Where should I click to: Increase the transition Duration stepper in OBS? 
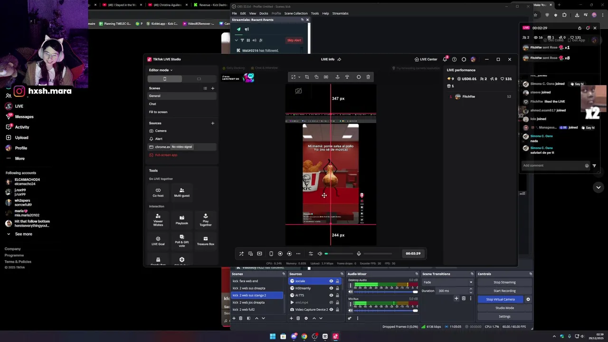tap(471, 289)
